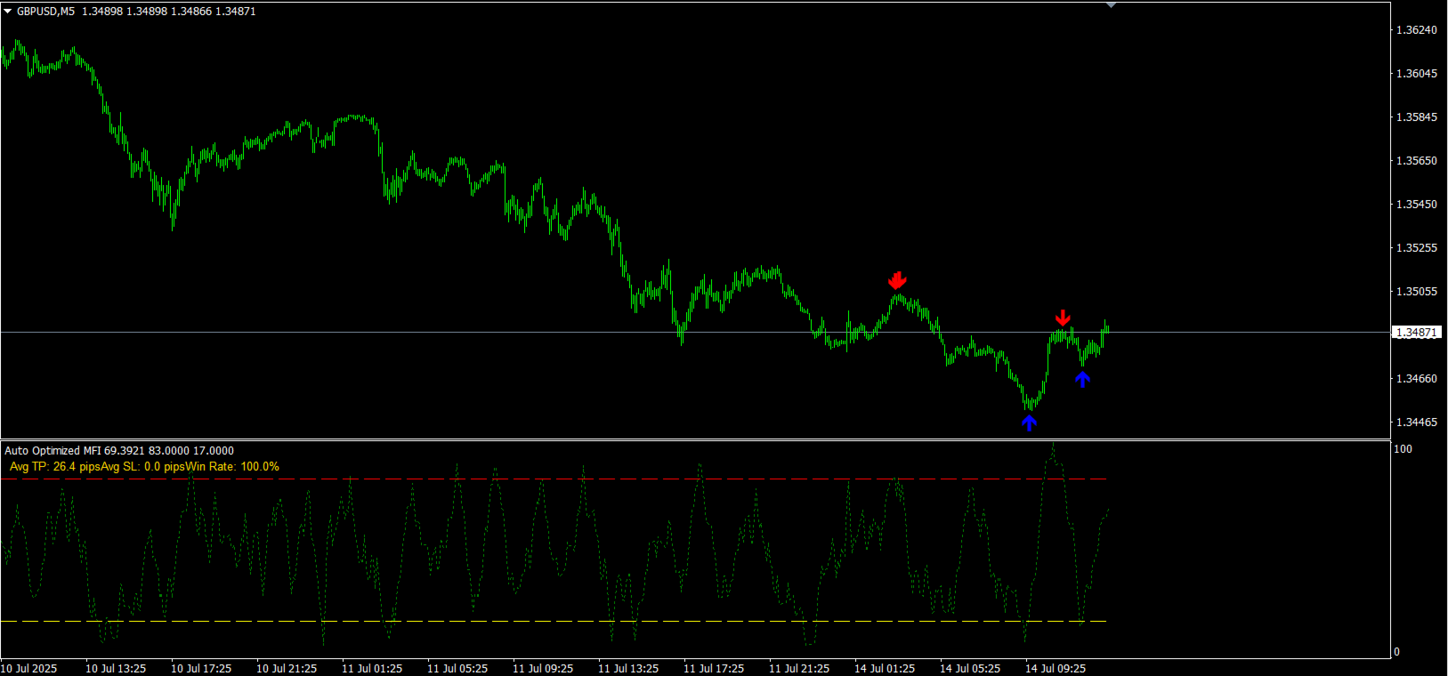
Task: Click the 11 Jul 17:25 time label
Action: coord(714,669)
